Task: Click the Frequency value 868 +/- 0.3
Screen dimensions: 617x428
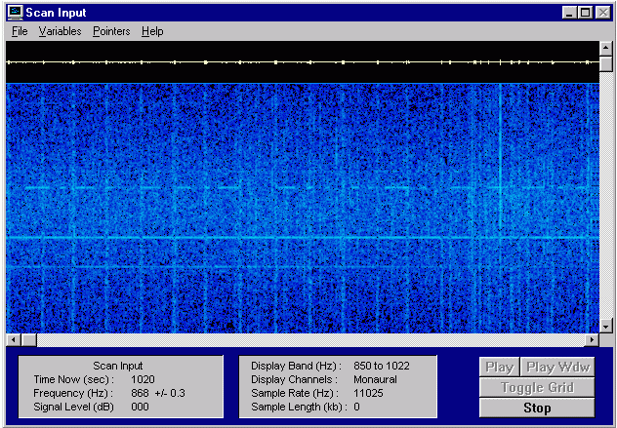Action: point(158,393)
